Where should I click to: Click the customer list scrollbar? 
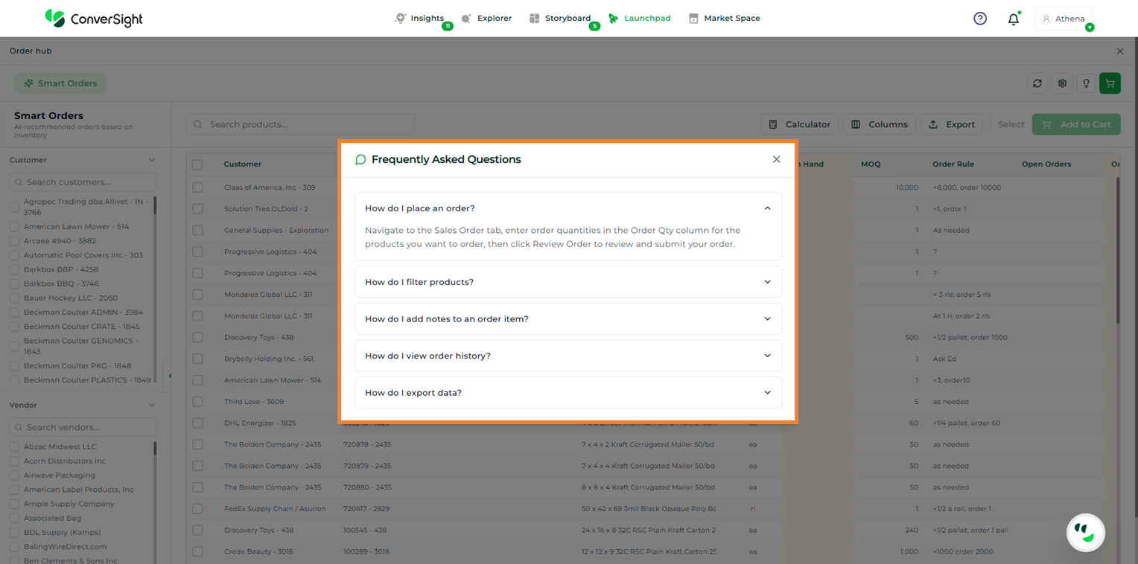coord(155,206)
